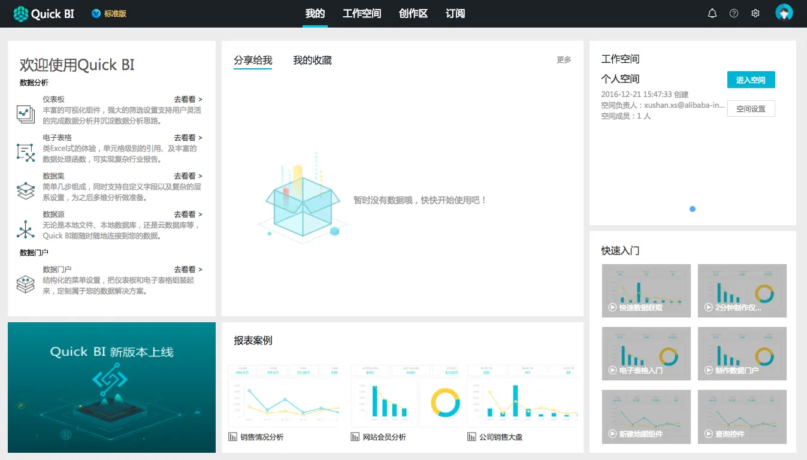Click the Quick BI logo icon
The image size is (807, 460).
coord(21,13)
